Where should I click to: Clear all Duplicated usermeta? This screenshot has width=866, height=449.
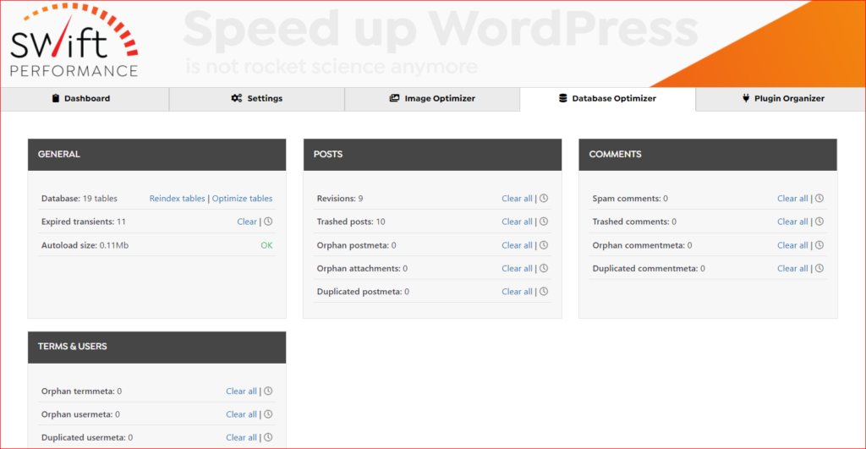[x=241, y=437]
